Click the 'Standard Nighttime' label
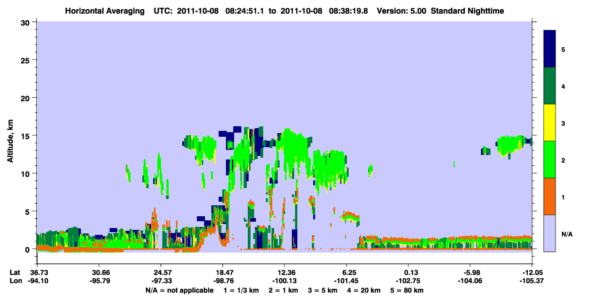This screenshot has height=303, width=591. coord(467,10)
